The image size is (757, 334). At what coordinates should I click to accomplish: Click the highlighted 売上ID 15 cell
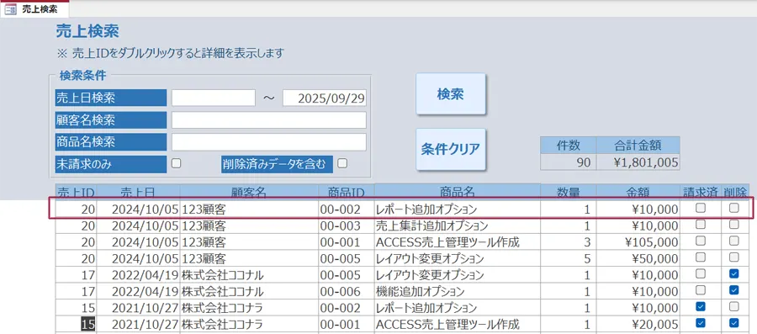tap(76, 324)
